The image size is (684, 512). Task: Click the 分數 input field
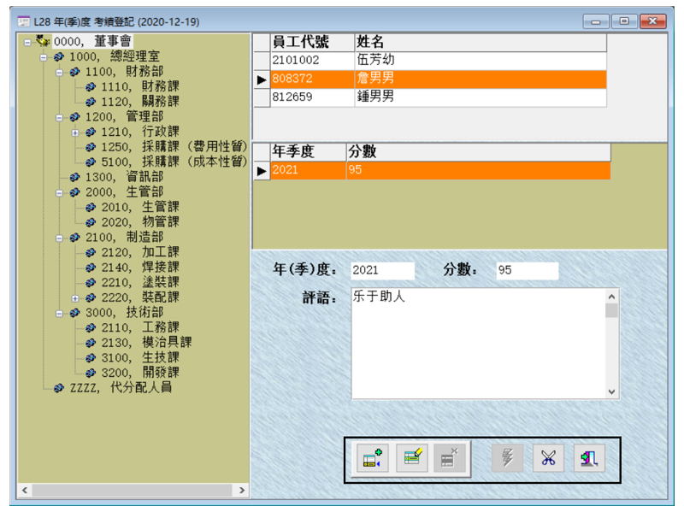pyautogui.click(x=528, y=270)
